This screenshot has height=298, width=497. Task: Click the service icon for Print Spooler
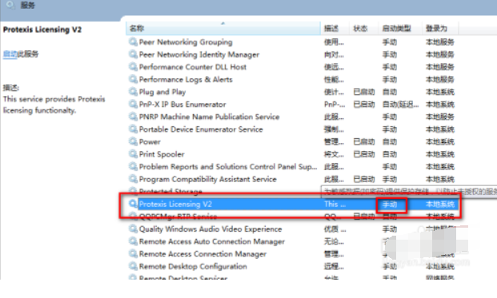pos(133,154)
